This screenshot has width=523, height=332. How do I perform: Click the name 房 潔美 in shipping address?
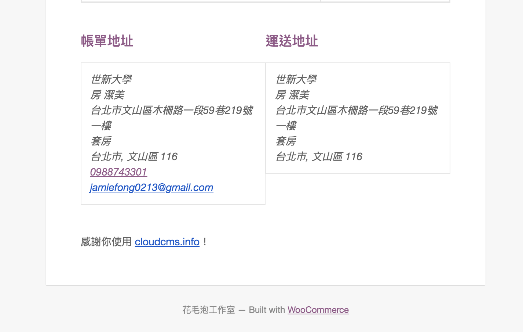tap(292, 95)
